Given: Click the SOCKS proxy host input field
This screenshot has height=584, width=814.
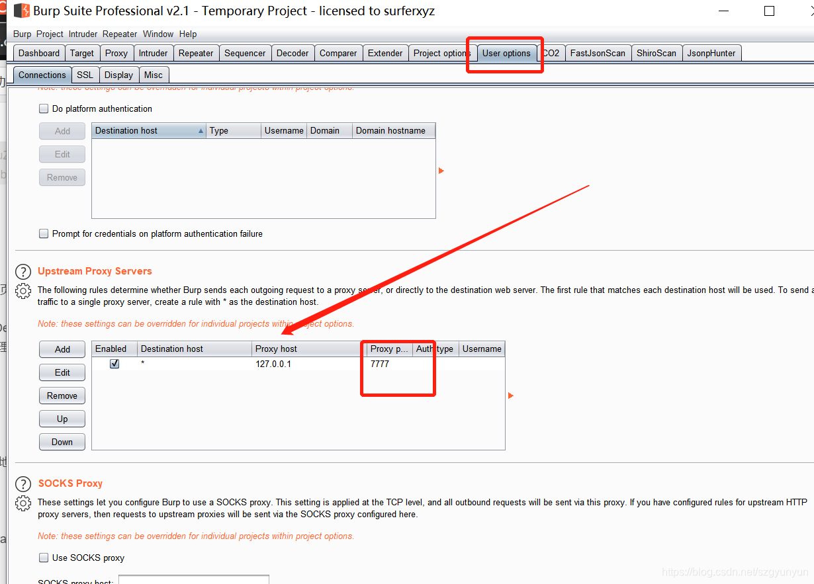Looking at the screenshot, I should point(193,580).
